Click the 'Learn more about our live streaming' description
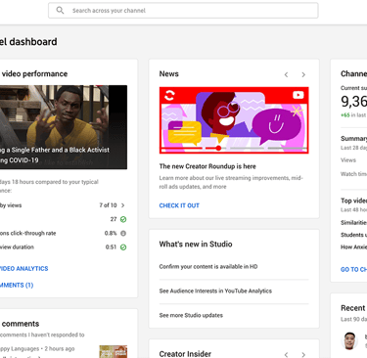This screenshot has width=367, height=358. [x=231, y=182]
